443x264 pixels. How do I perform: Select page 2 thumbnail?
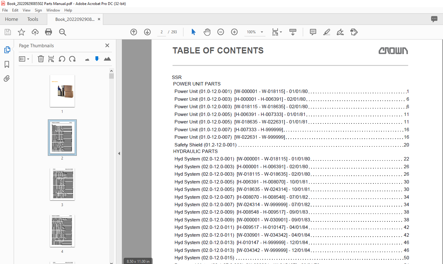click(x=62, y=137)
